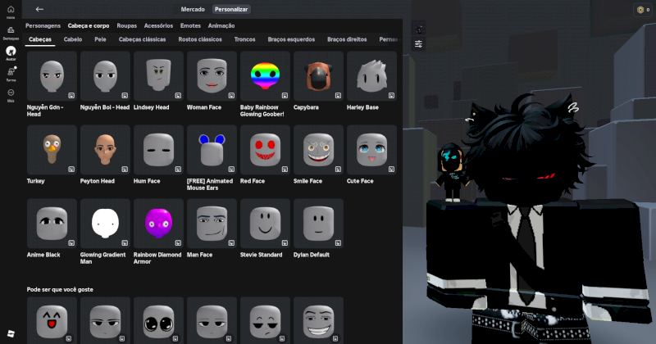The height and width of the screenshot is (344, 656).
Task: Select the Personalizar tab
Action: pyautogui.click(x=231, y=9)
